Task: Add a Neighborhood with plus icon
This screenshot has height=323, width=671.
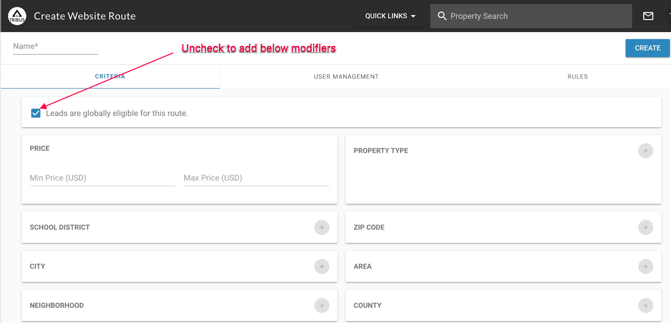Action: pyautogui.click(x=322, y=305)
